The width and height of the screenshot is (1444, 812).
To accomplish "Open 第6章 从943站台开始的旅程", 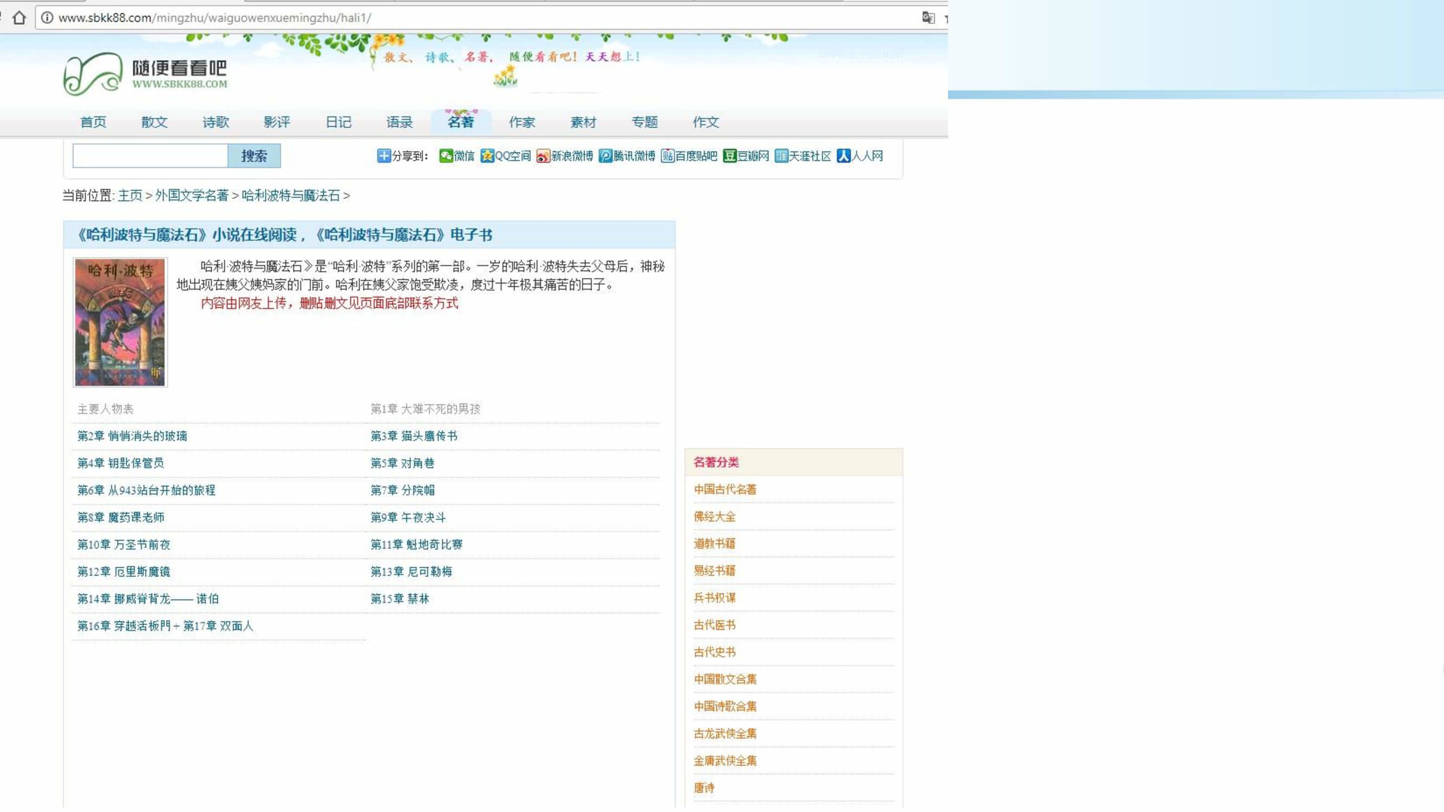I will tap(146, 490).
